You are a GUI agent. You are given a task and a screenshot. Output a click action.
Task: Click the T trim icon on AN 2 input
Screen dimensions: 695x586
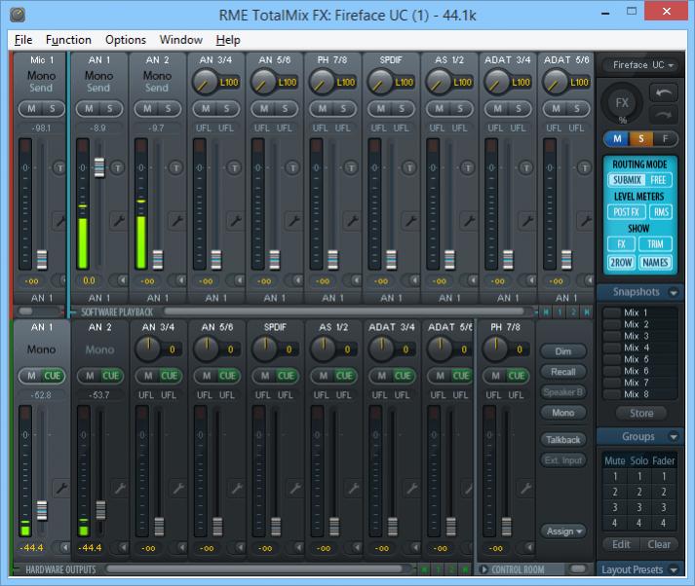click(175, 167)
